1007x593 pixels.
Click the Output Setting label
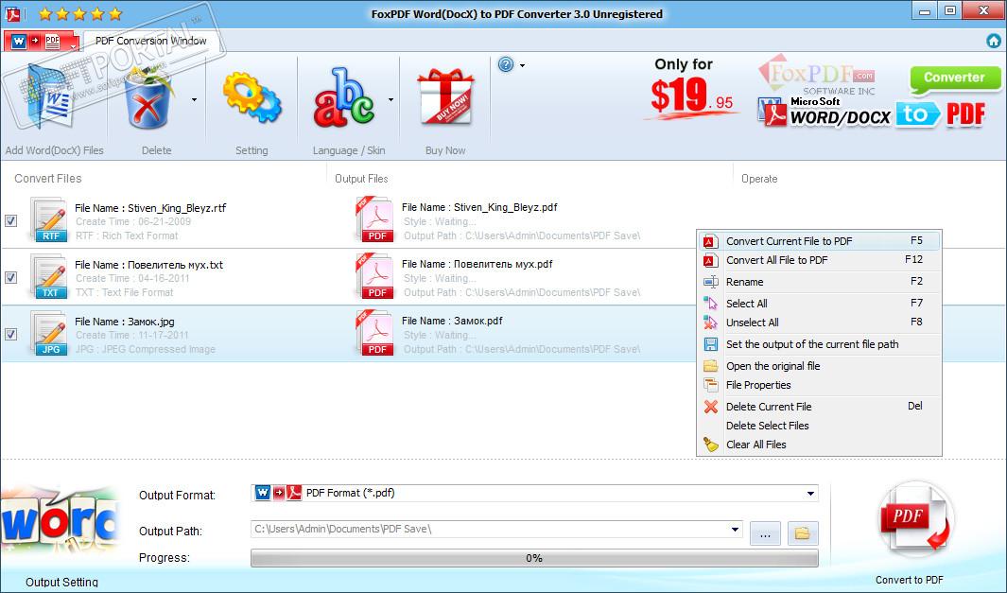point(61,582)
